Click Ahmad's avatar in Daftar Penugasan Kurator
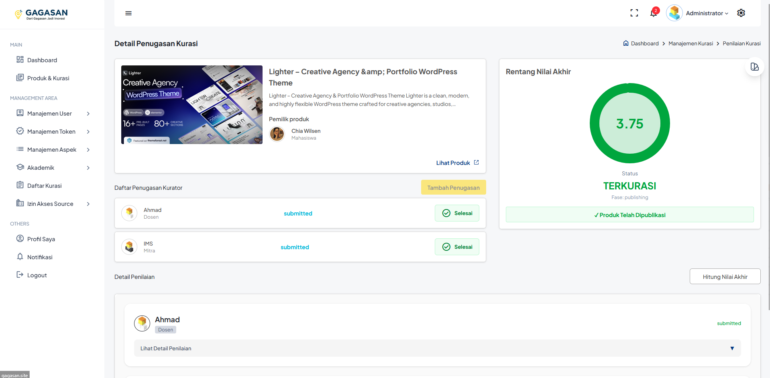770x378 pixels. [129, 213]
